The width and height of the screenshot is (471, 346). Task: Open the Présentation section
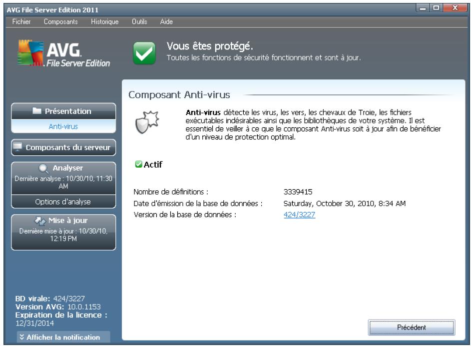pyautogui.click(x=63, y=111)
